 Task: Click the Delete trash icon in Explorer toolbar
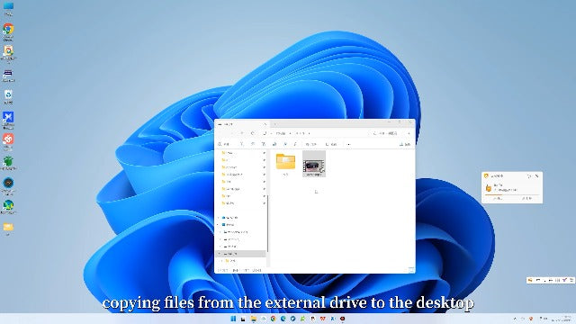(x=295, y=144)
